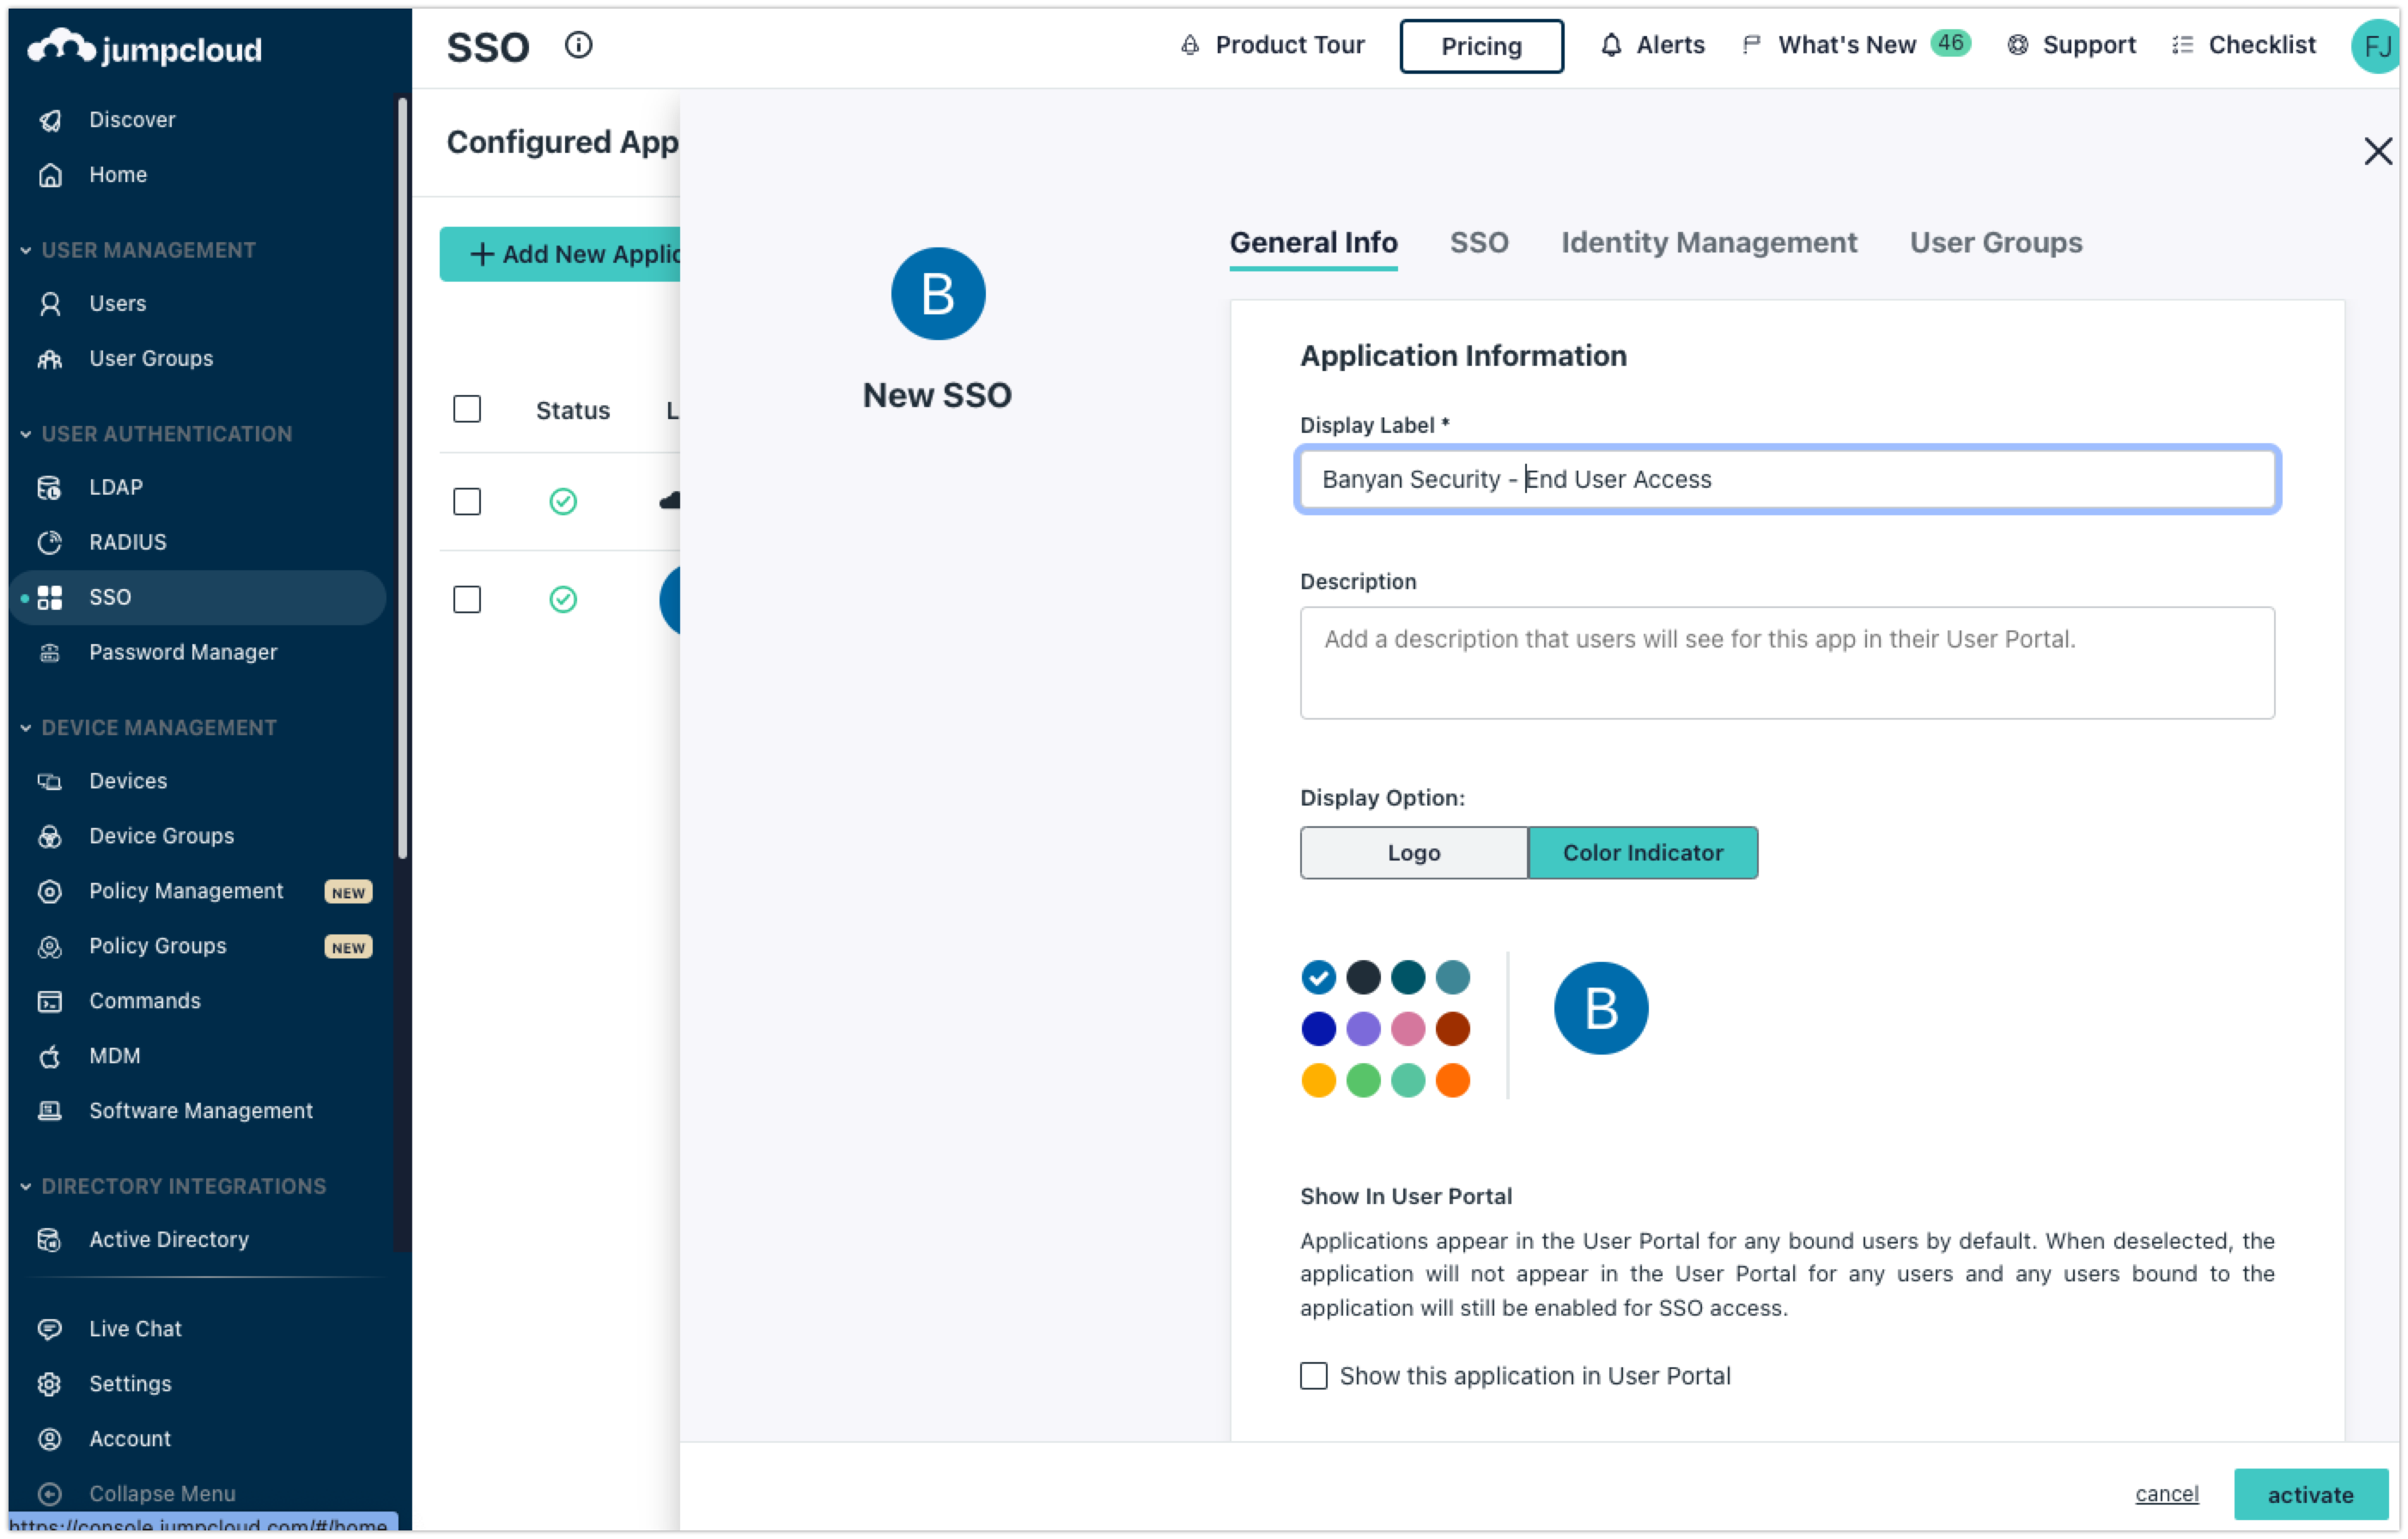
Task: Click the MDM apple icon
Action: pos(50,1056)
